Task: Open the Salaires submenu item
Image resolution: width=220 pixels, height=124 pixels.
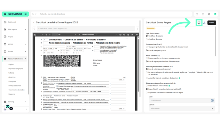Action: (x=11, y=73)
